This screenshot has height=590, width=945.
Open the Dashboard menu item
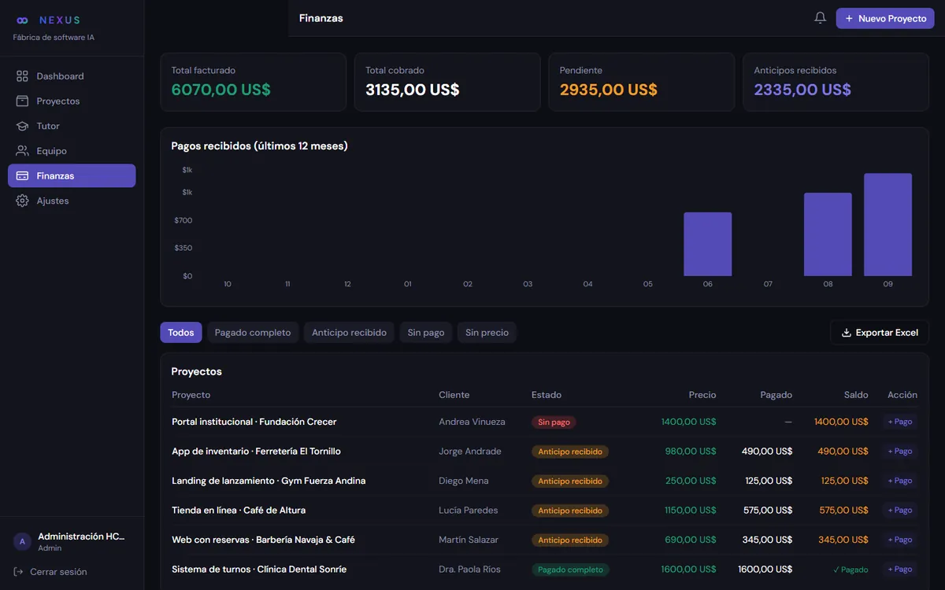72,76
